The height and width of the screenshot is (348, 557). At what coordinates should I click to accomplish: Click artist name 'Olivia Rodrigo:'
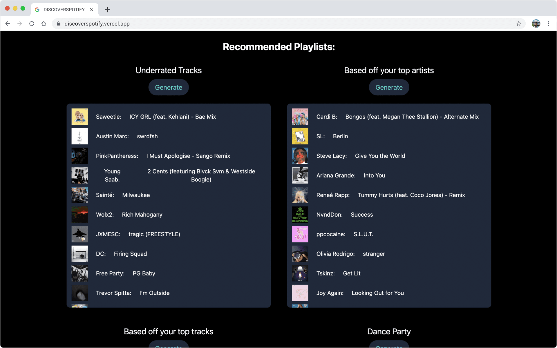tap(335, 254)
